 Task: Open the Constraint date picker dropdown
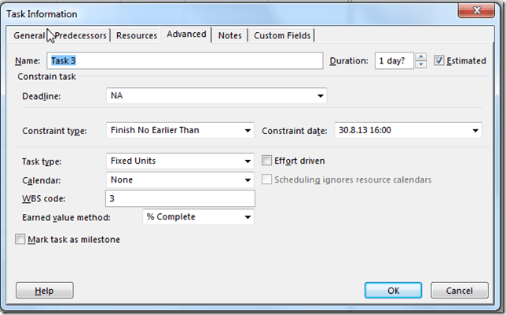point(475,131)
